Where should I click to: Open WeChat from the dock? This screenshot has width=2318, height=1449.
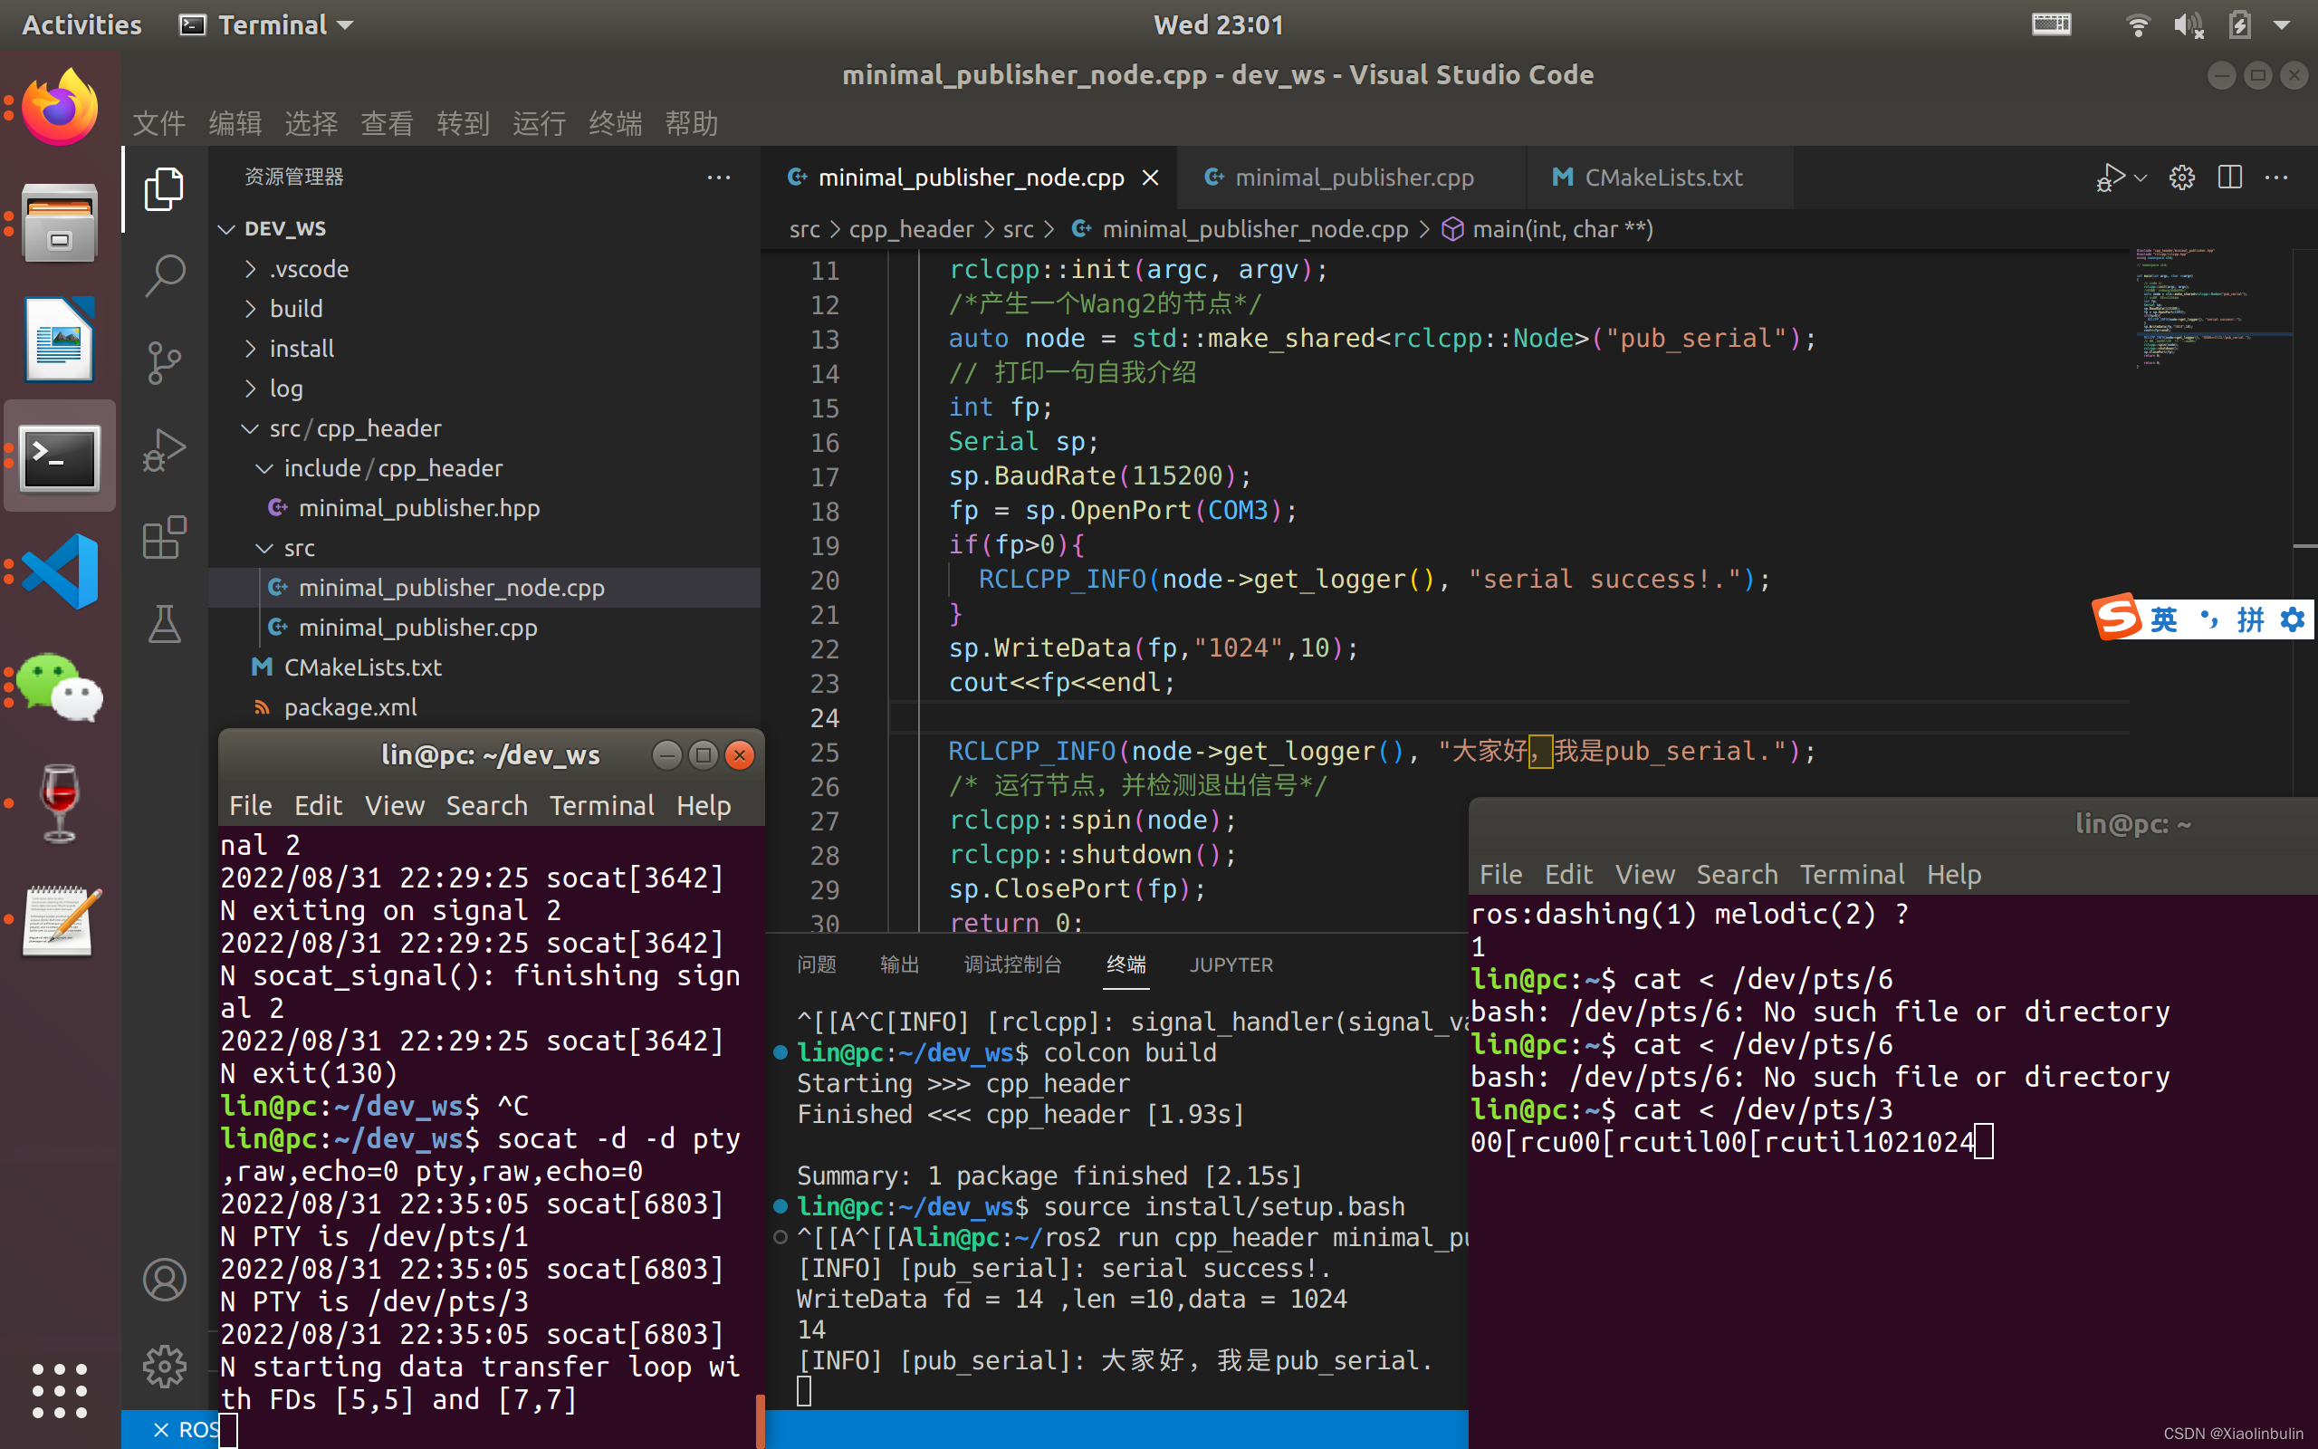[x=60, y=687]
